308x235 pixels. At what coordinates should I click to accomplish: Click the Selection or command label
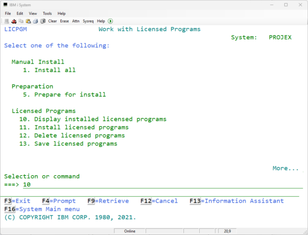click(x=42, y=176)
